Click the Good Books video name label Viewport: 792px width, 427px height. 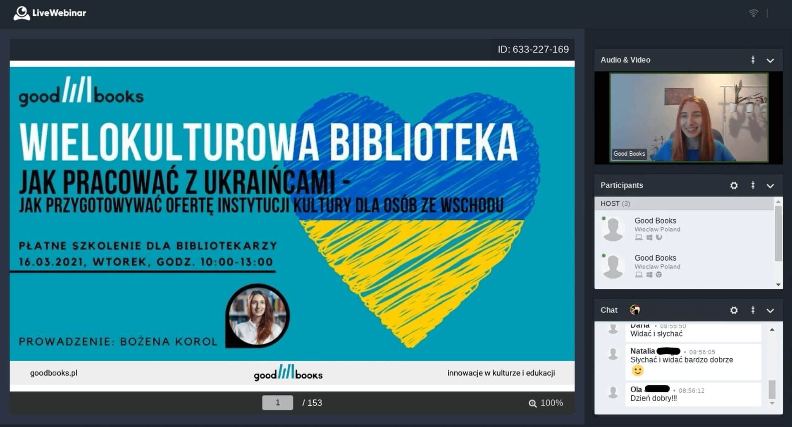click(629, 154)
